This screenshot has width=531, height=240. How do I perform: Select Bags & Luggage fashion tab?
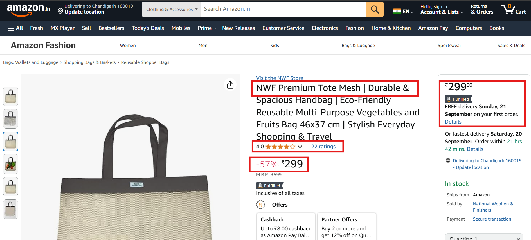(358, 46)
